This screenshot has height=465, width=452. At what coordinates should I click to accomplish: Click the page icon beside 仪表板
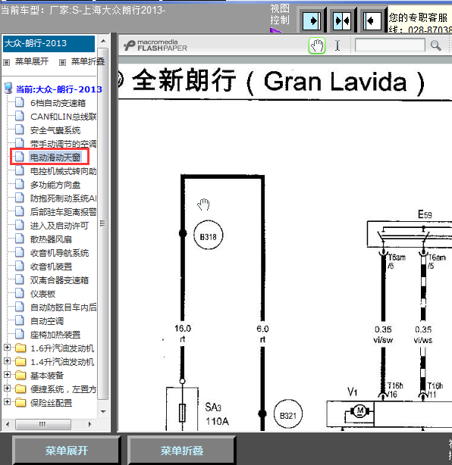coord(20,292)
